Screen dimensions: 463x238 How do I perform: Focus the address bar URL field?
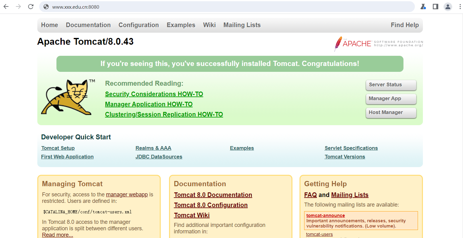pos(216,7)
